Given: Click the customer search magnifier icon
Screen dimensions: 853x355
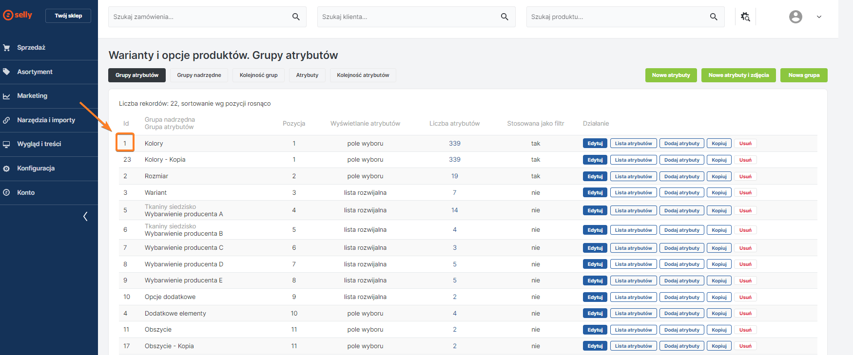Looking at the screenshot, I should (504, 17).
